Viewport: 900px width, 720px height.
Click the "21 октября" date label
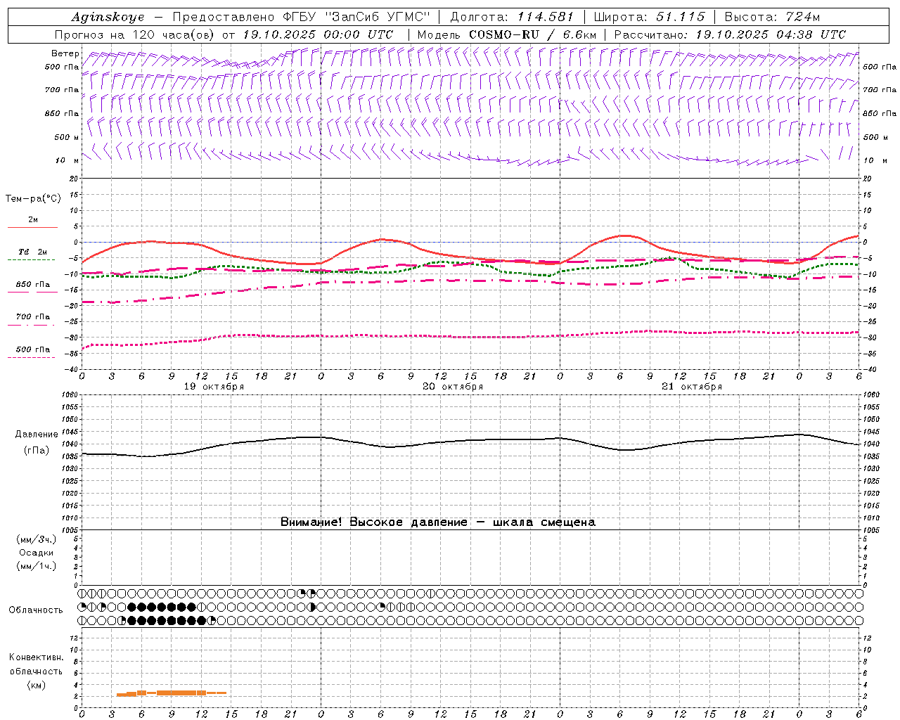pyautogui.click(x=692, y=387)
